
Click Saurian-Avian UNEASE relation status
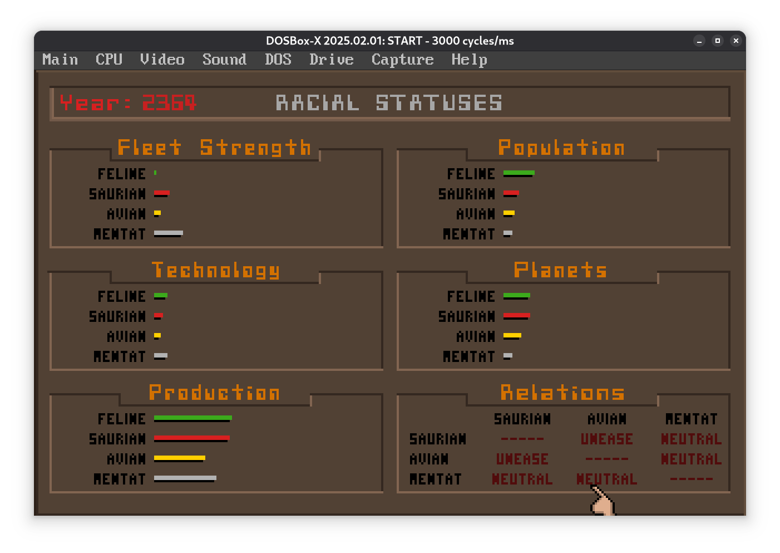pyautogui.click(x=606, y=439)
